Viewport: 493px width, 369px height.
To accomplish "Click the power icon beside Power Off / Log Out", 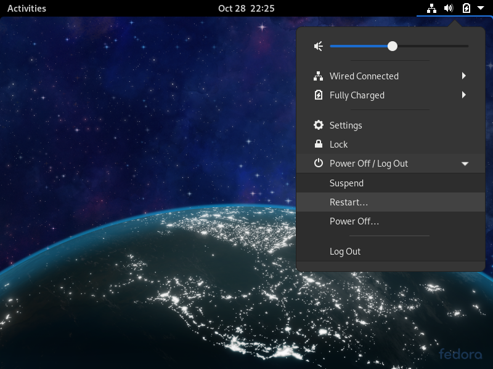I will (x=318, y=163).
